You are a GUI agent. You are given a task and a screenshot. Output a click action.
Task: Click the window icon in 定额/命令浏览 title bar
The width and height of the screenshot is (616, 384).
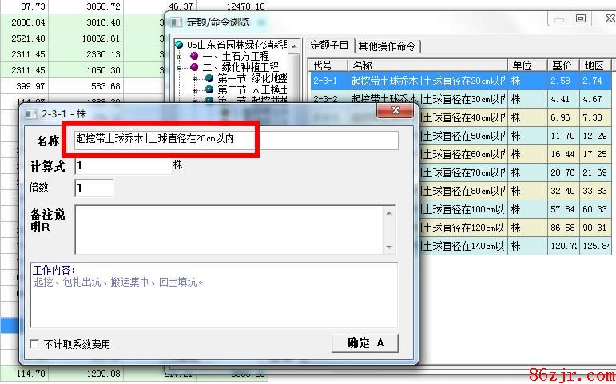pos(176,22)
